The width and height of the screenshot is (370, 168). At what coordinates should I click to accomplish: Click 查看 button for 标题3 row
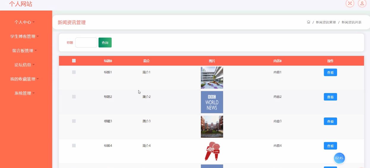pyautogui.click(x=330, y=121)
